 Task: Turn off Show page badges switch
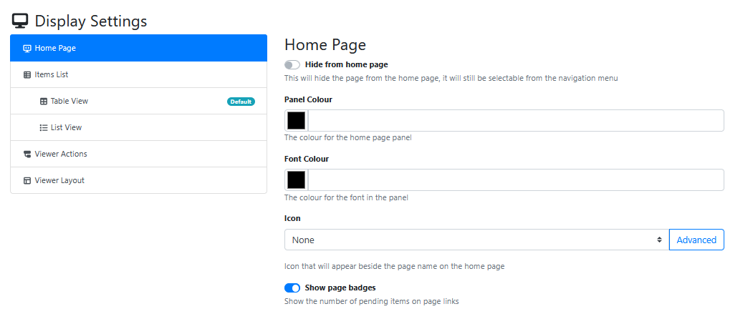292,288
